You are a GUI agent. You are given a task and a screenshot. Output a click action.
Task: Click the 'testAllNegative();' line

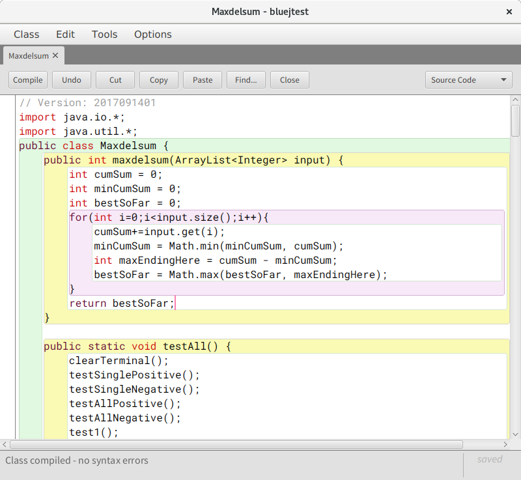tap(125, 417)
